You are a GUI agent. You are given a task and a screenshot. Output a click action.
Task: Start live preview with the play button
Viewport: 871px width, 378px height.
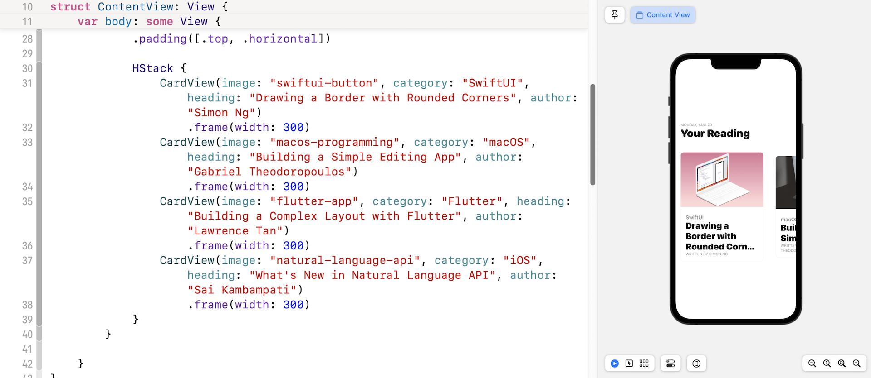615,364
